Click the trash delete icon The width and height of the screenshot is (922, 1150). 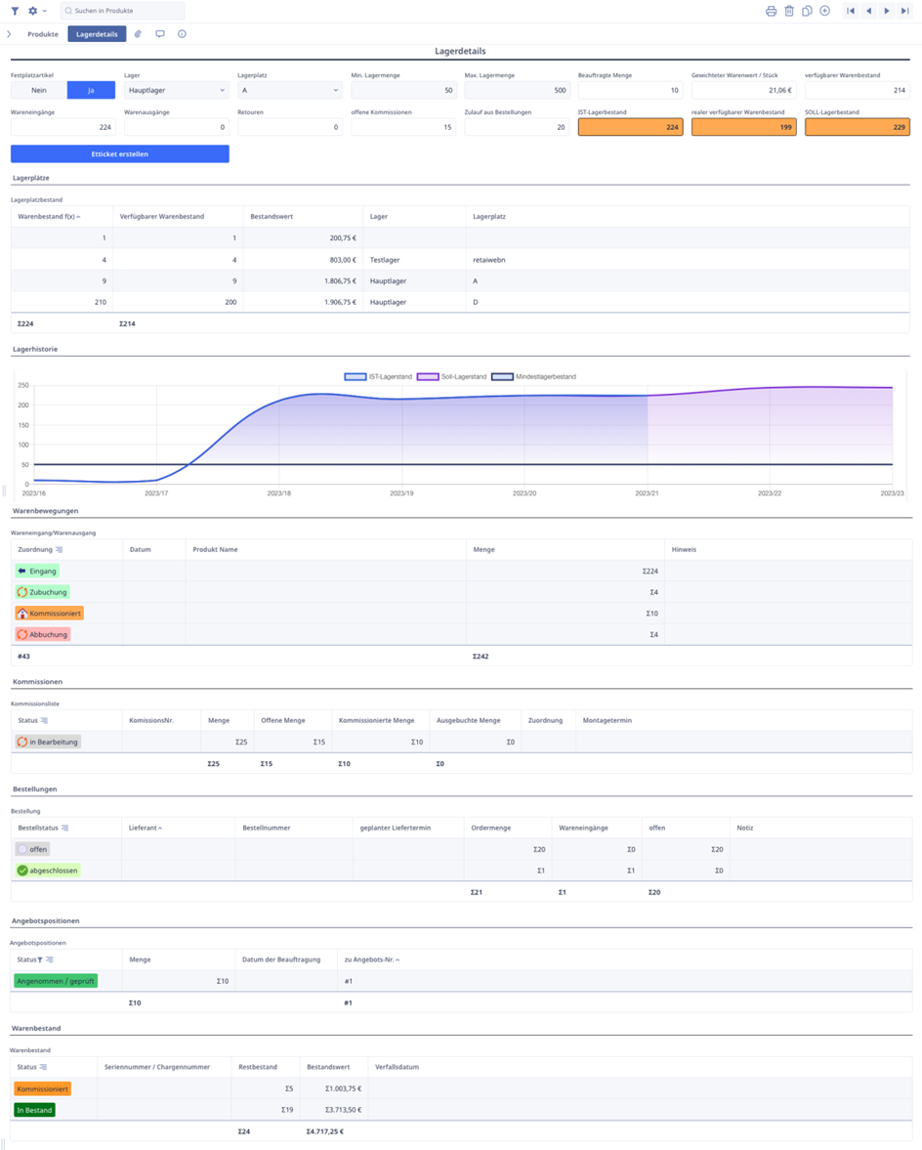[789, 11]
